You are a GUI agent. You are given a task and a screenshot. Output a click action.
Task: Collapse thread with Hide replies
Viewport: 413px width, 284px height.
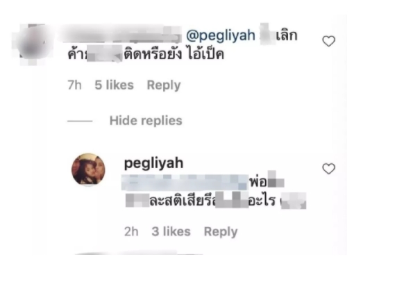(146, 121)
